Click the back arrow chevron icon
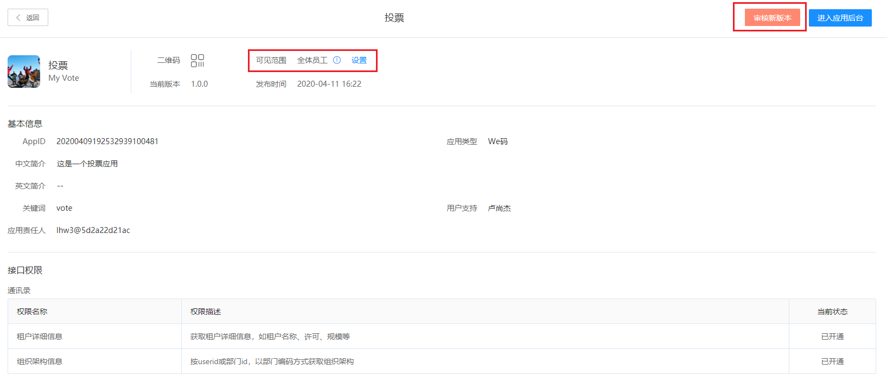The image size is (887, 382). (18, 18)
